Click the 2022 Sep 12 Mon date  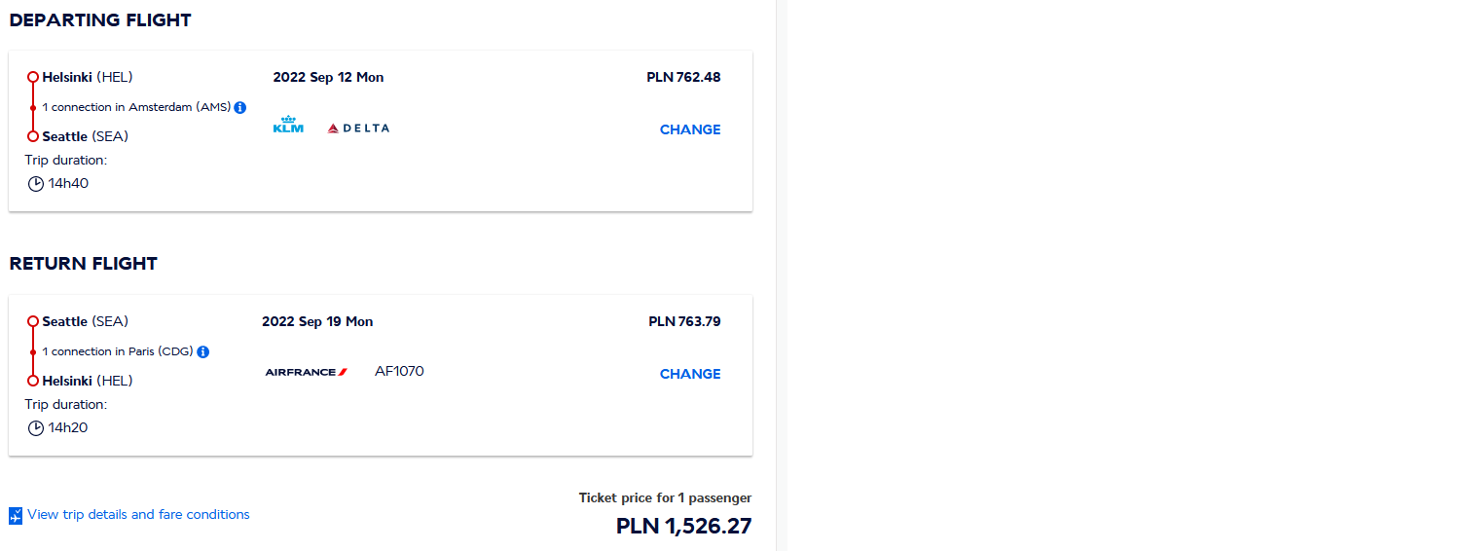coord(328,77)
